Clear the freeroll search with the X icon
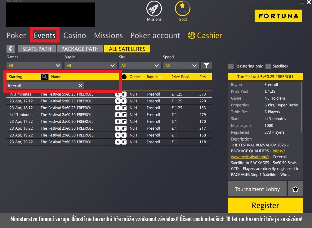Viewport: 312px width, 228px height. 80,86
